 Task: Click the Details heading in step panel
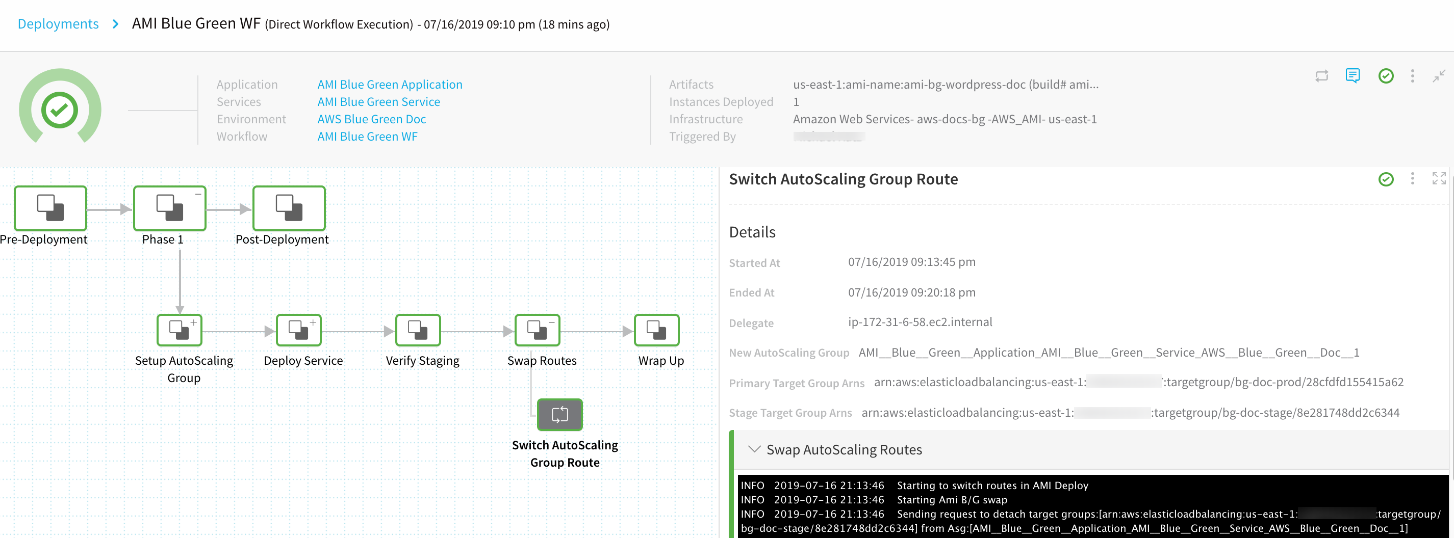click(752, 232)
